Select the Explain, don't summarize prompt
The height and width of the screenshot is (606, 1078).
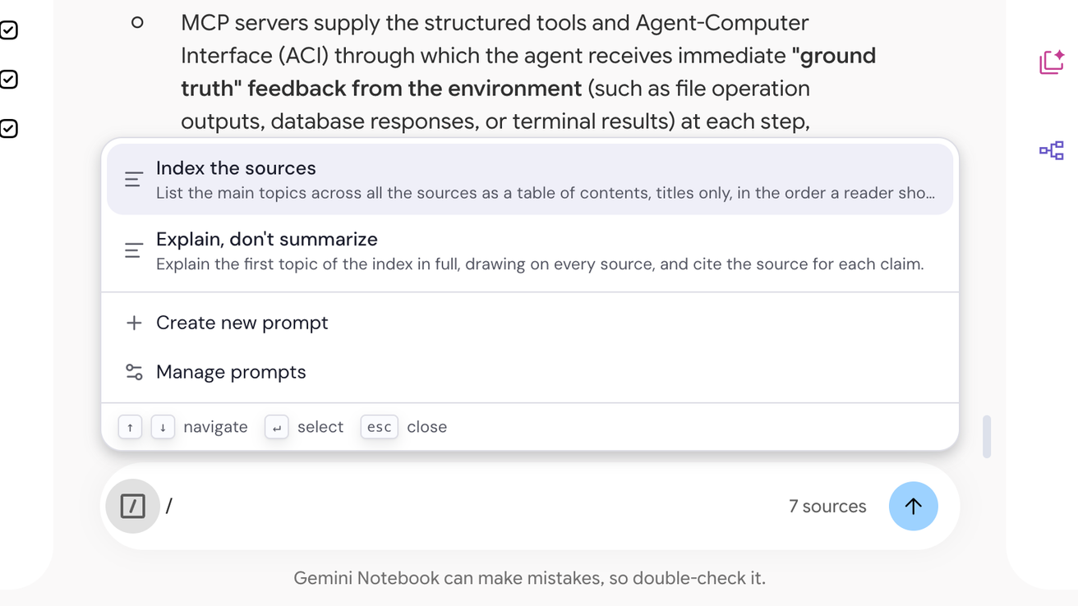pyautogui.click(x=530, y=250)
